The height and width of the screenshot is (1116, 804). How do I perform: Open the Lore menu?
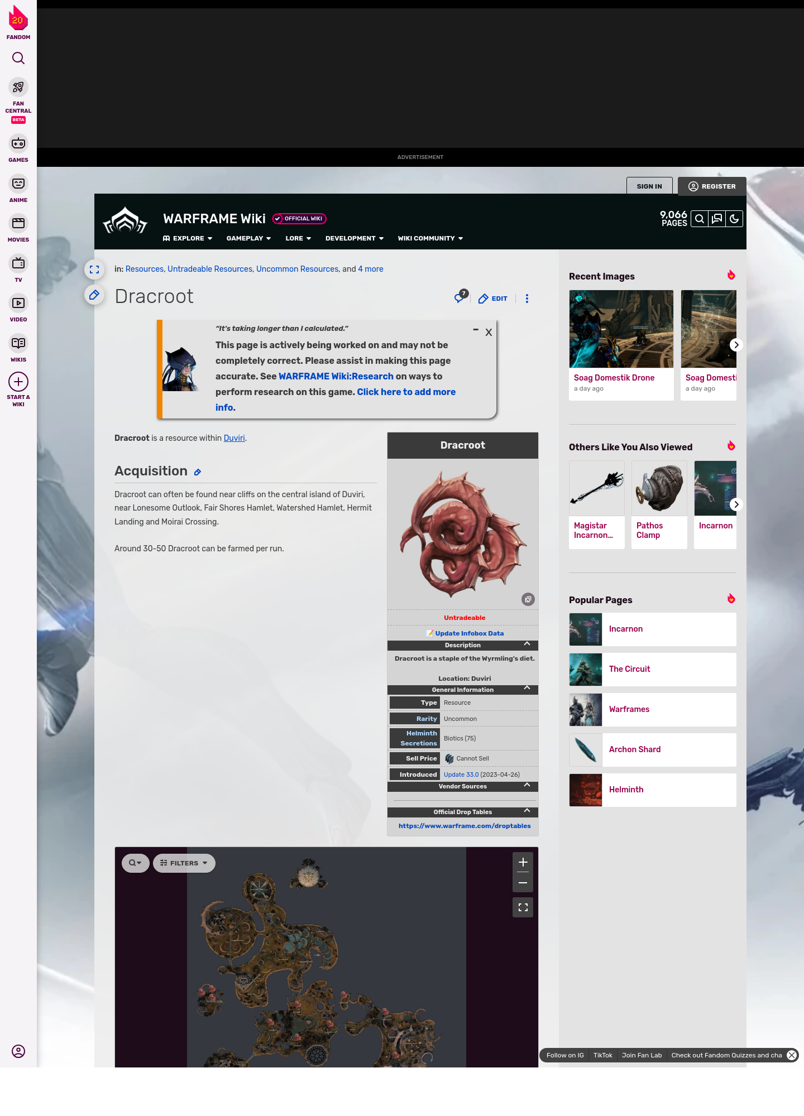pos(298,238)
